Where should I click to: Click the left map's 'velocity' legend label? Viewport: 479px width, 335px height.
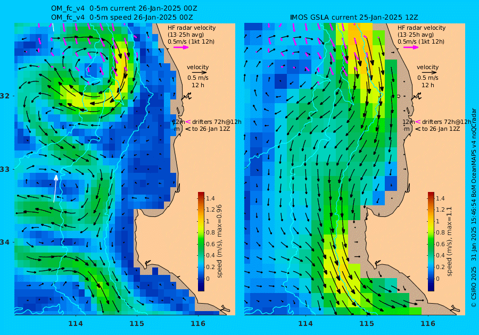[198, 67]
